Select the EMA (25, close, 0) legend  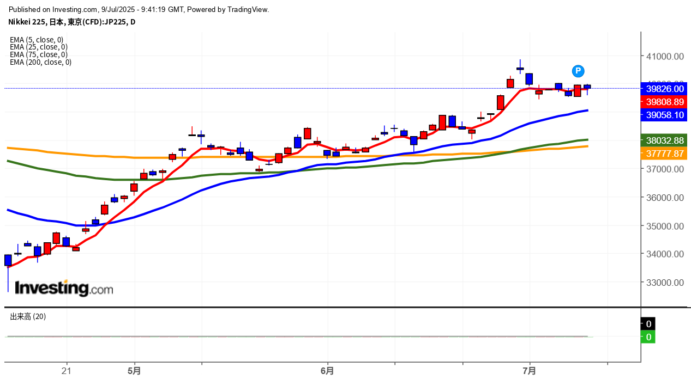(x=39, y=47)
